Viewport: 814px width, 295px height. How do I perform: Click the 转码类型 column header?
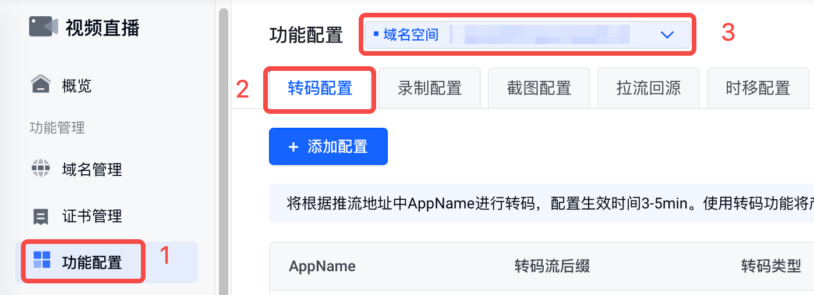[x=771, y=266]
